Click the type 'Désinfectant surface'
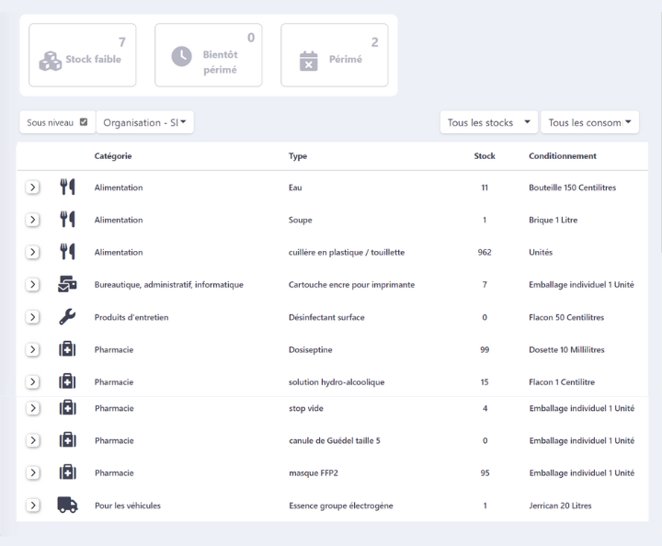Screen dimensions: 662x546 [326, 317]
